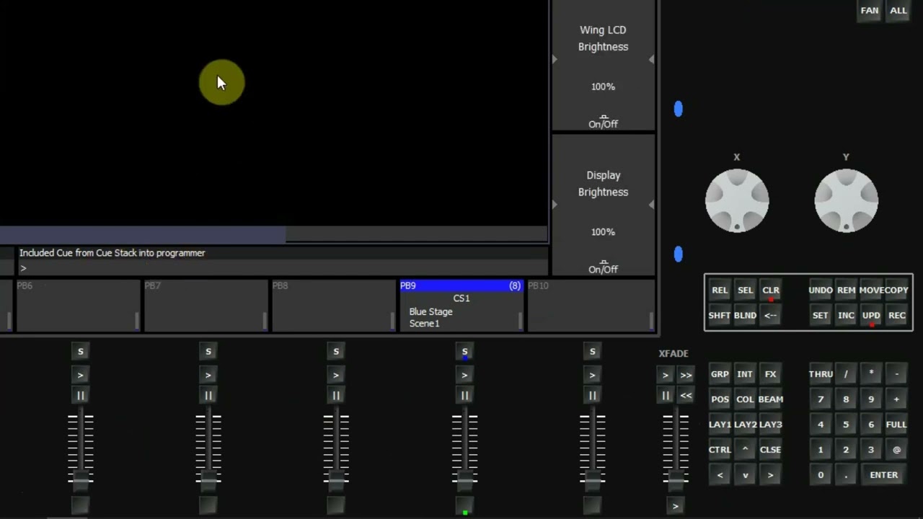The width and height of the screenshot is (923, 519).
Task: Click the Y encoder wheel
Action: pyautogui.click(x=847, y=201)
